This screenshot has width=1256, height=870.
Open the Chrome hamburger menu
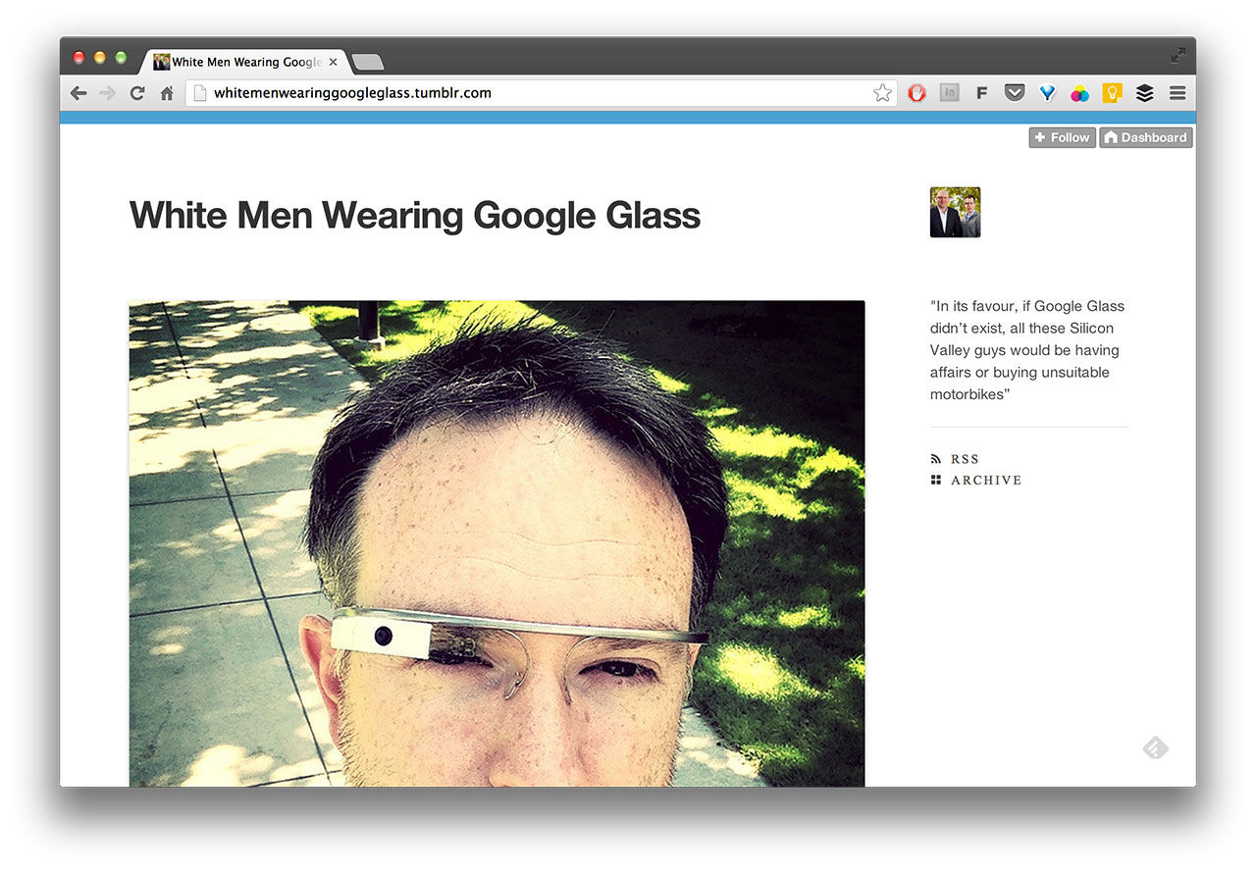(x=1177, y=92)
